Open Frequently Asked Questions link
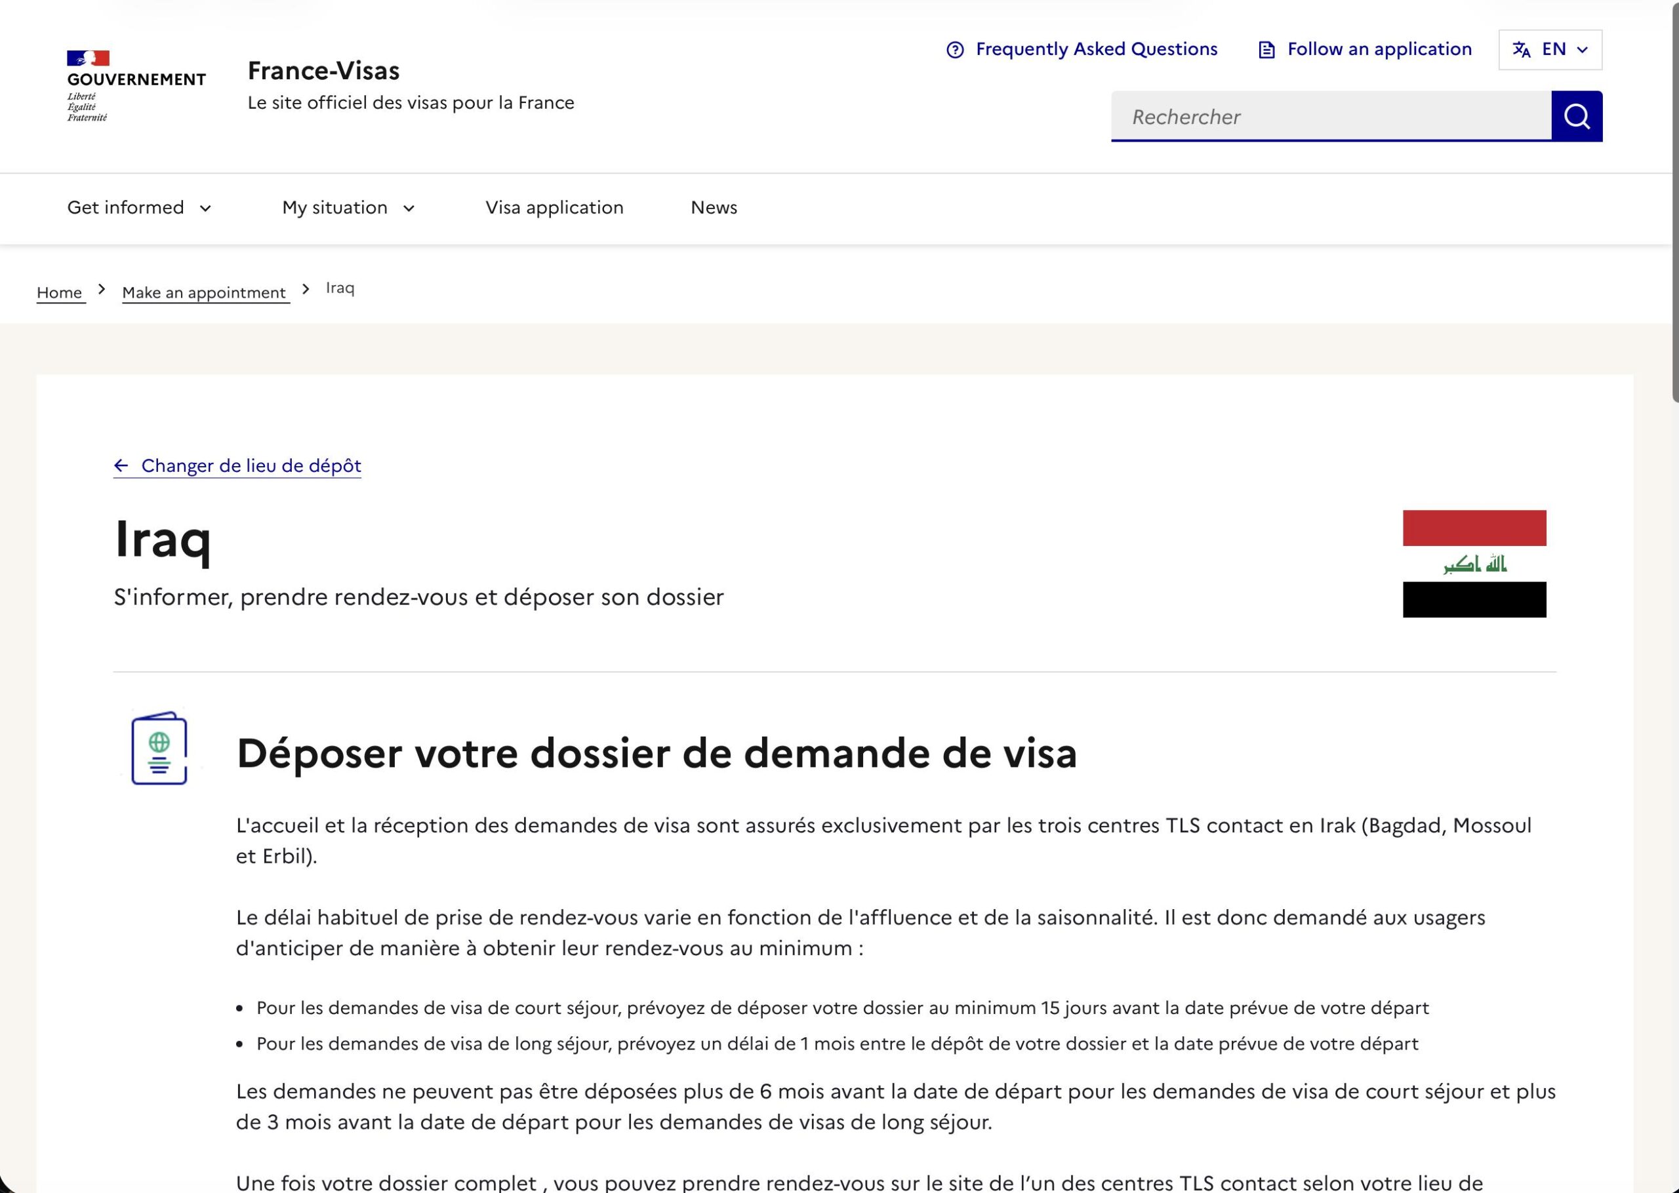Viewport: 1679px width, 1193px height. point(1097,49)
